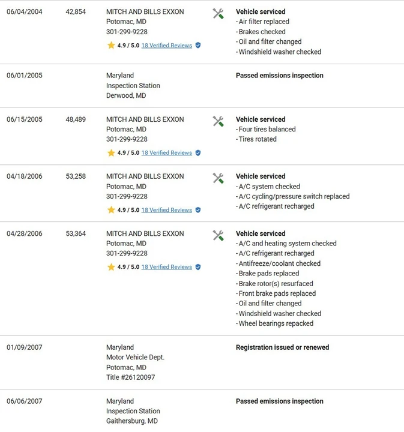Click the service wrench icon for 04/28/2006 entry
The image size is (404, 432).
218,235
